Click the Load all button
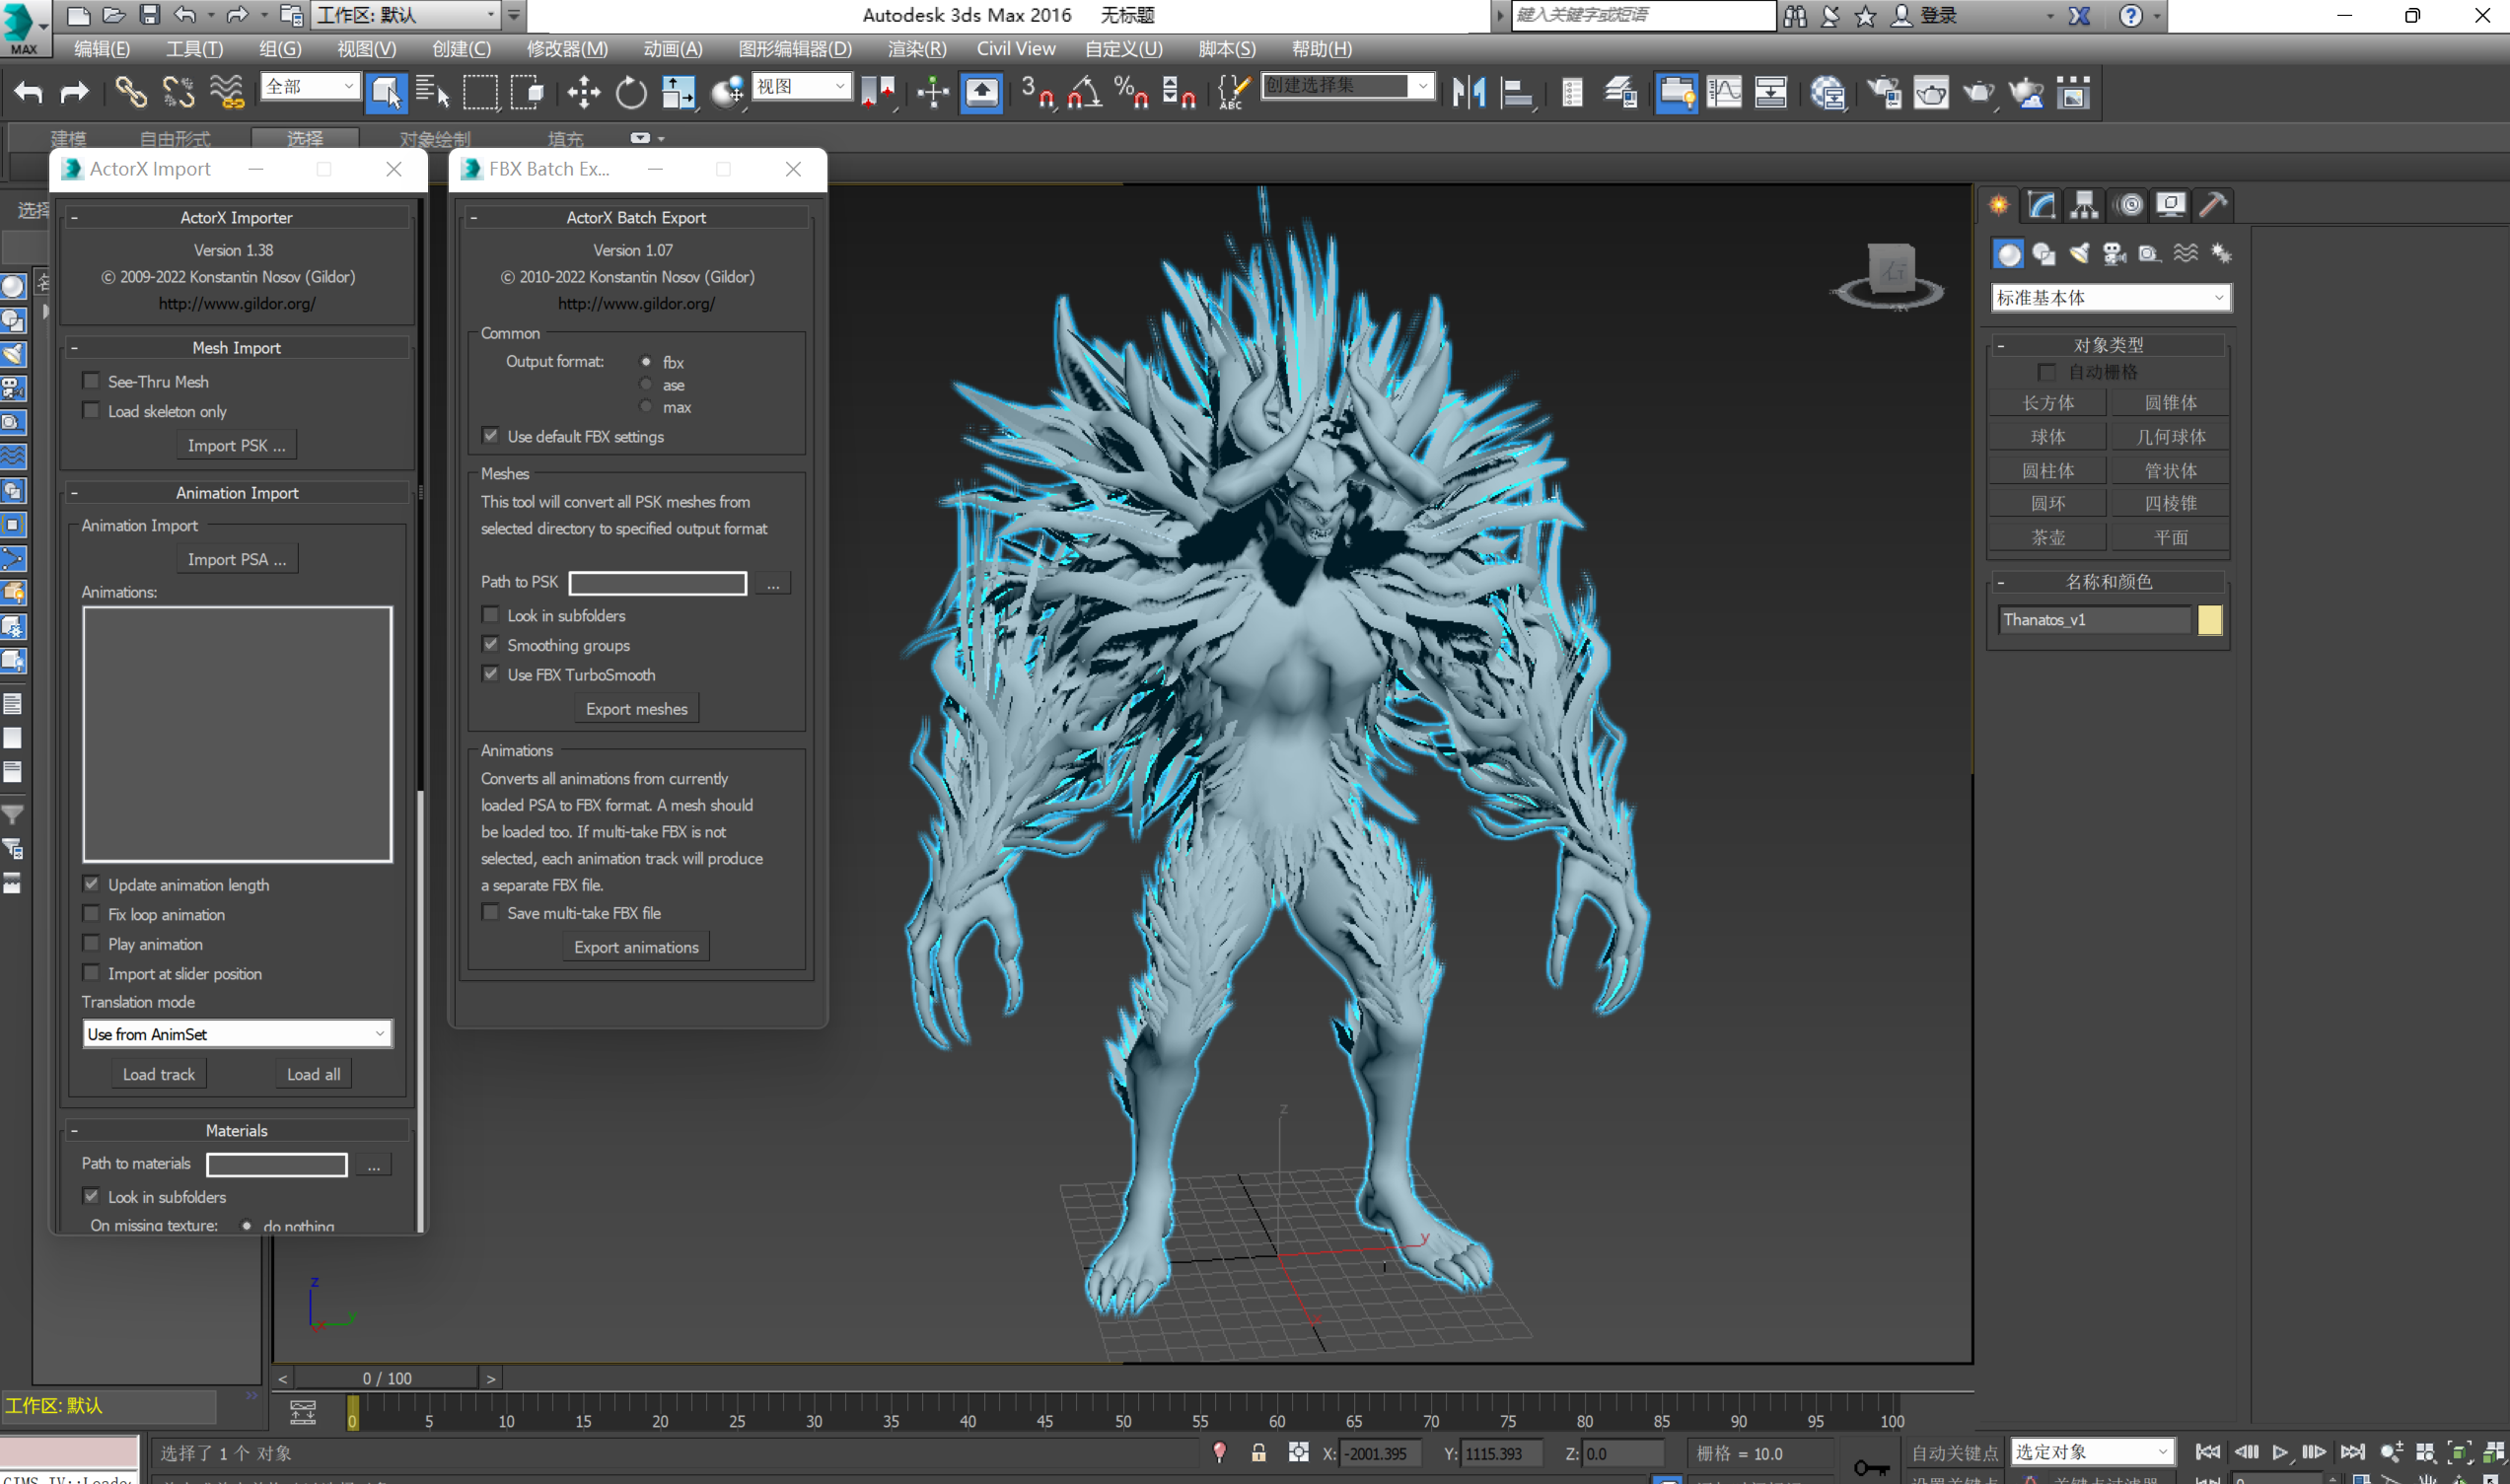The width and height of the screenshot is (2510, 1484). (313, 1074)
